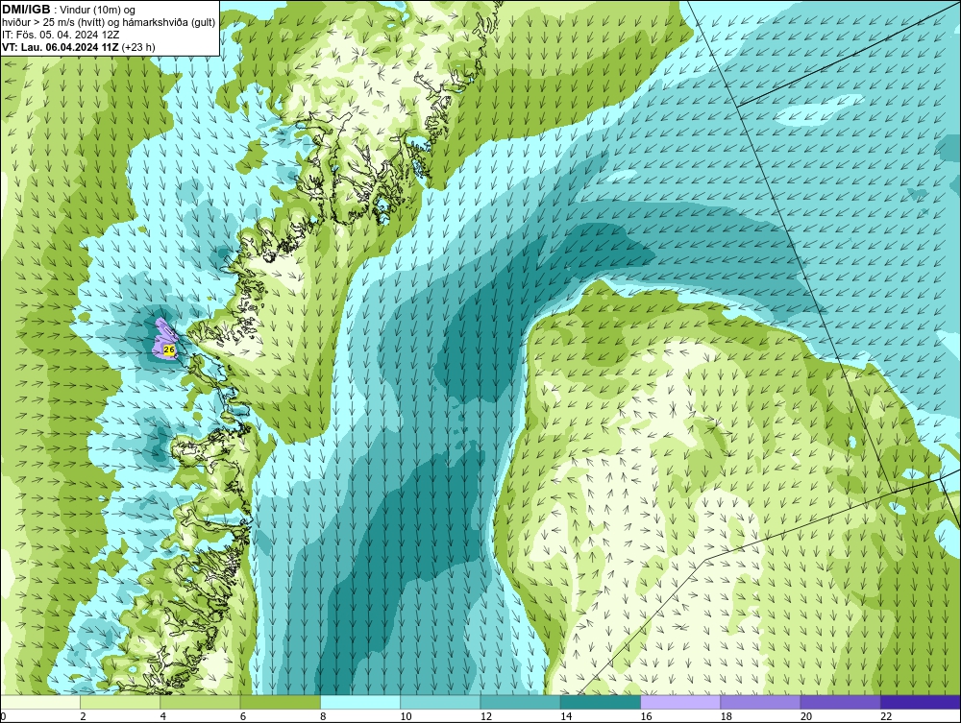Click the scale label '14'

click(x=566, y=717)
